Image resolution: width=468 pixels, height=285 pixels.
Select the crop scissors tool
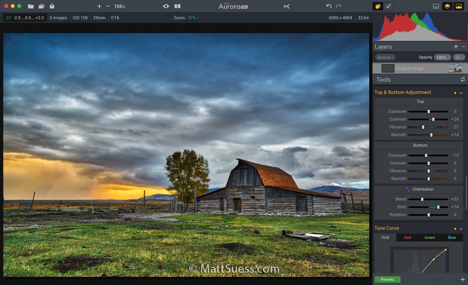tap(287, 6)
